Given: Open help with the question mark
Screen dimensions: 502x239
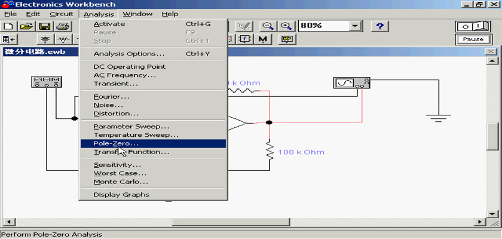Looking at the screenshot, I should (379, 26).
